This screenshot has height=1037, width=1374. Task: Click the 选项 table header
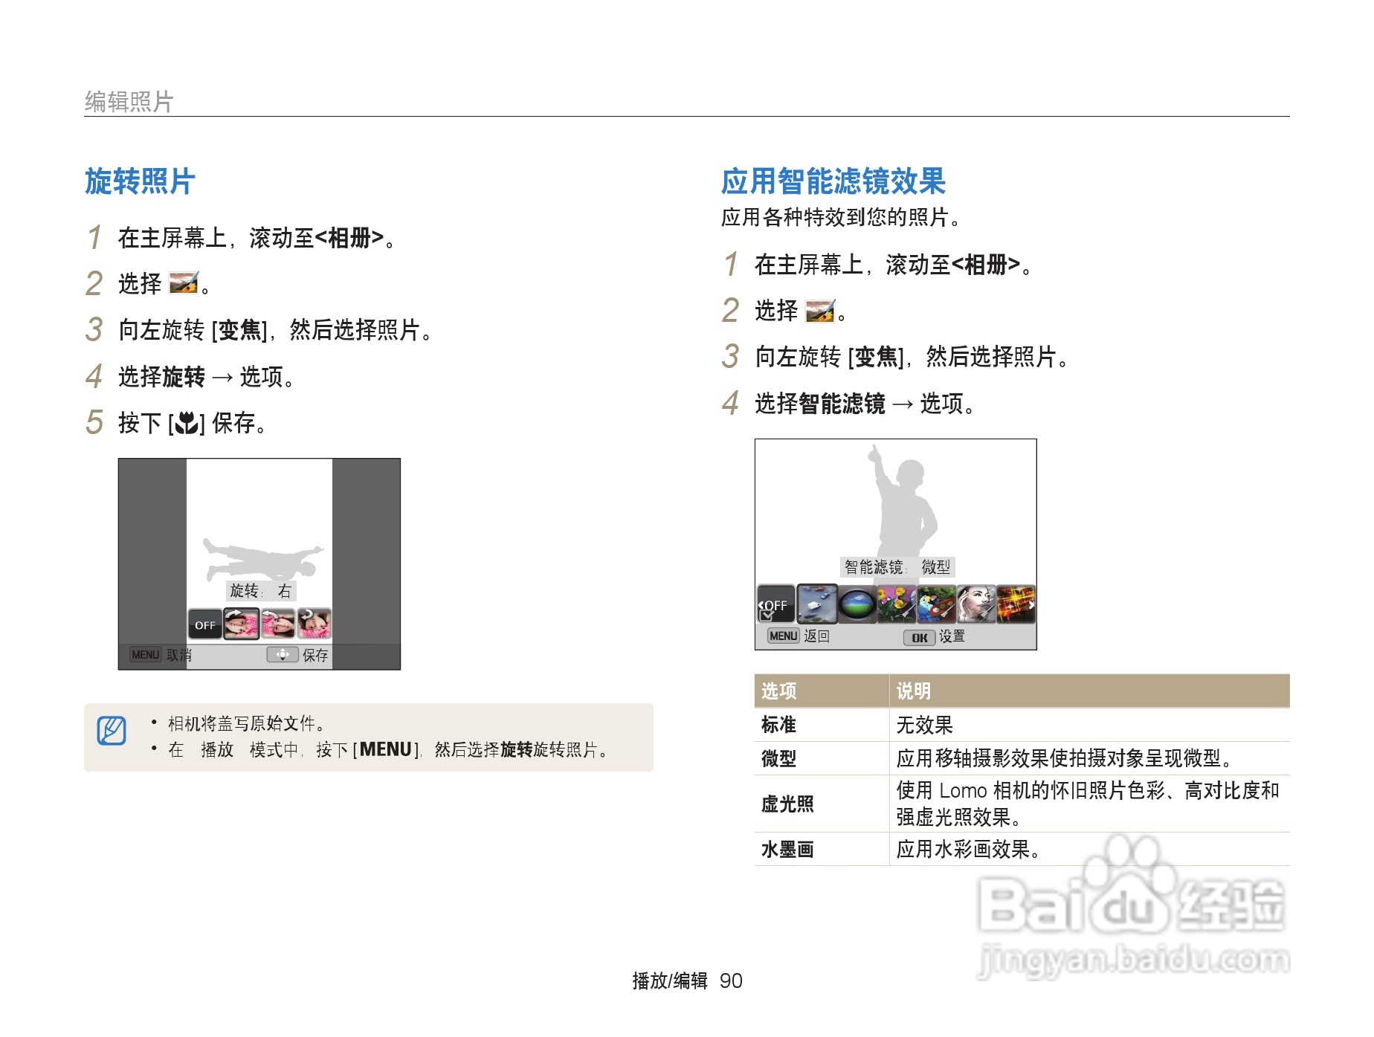coord(778,691)
